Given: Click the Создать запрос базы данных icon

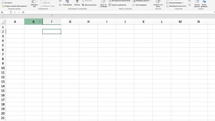Looking at the screenshot, I should [3, 6].
